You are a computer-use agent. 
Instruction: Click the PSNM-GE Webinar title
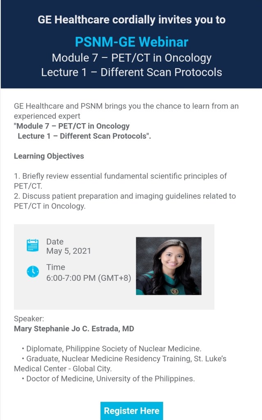coord(131,41)
